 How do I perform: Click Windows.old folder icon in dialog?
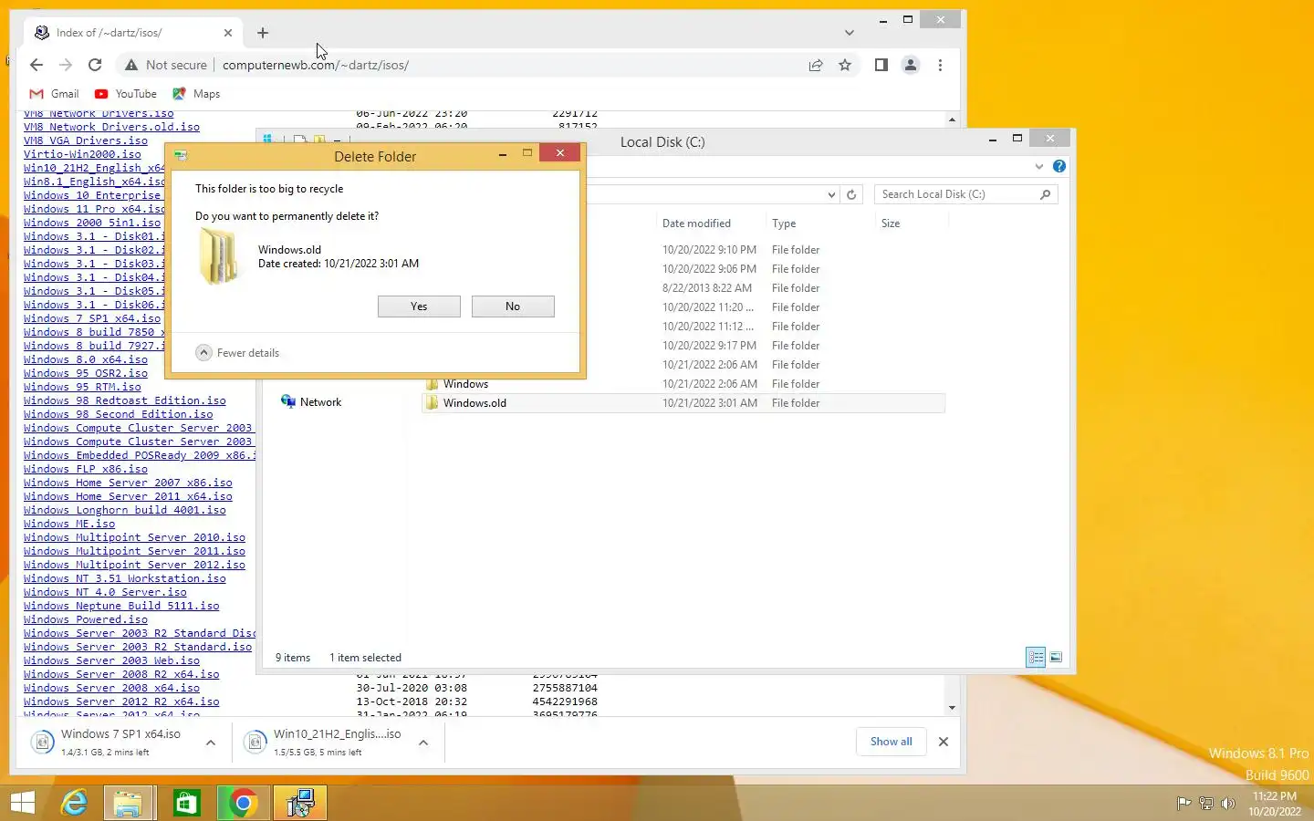(x=219, y=256)
